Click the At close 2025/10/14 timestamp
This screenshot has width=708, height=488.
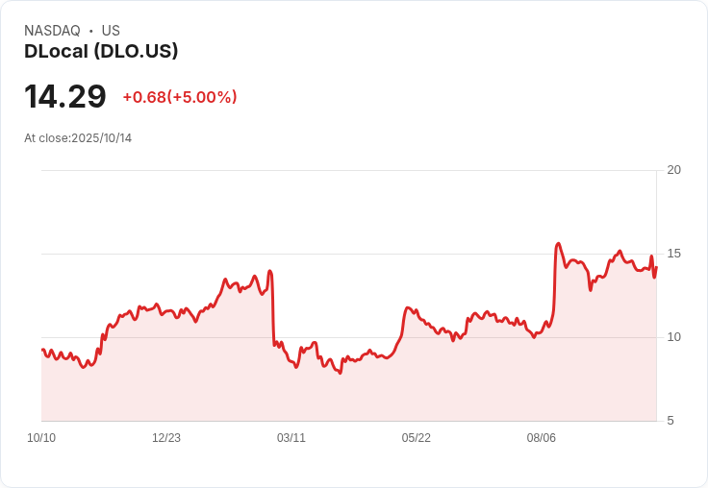point(78,138)
